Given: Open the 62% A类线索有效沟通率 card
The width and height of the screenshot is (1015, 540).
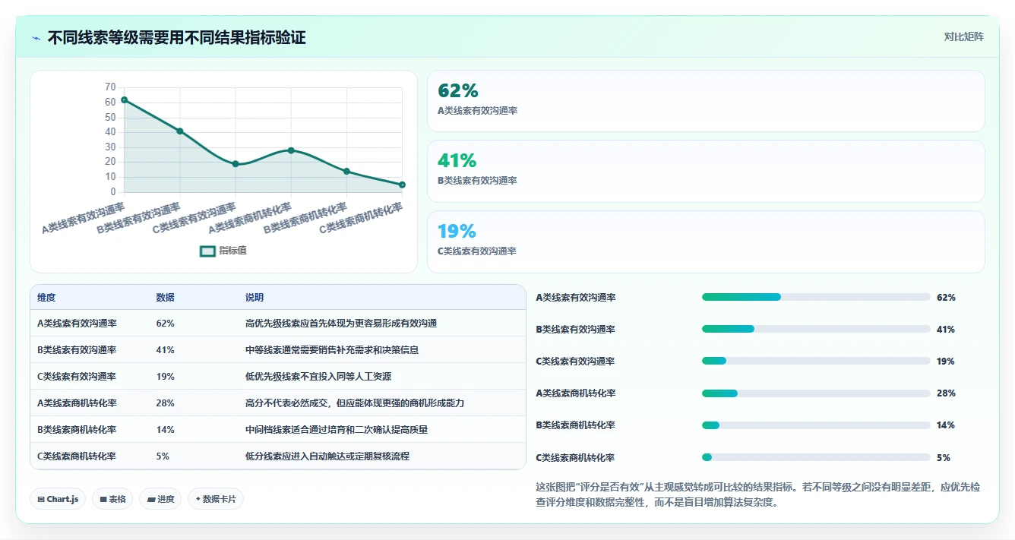Looking at the screenshot, I should 706,101.
